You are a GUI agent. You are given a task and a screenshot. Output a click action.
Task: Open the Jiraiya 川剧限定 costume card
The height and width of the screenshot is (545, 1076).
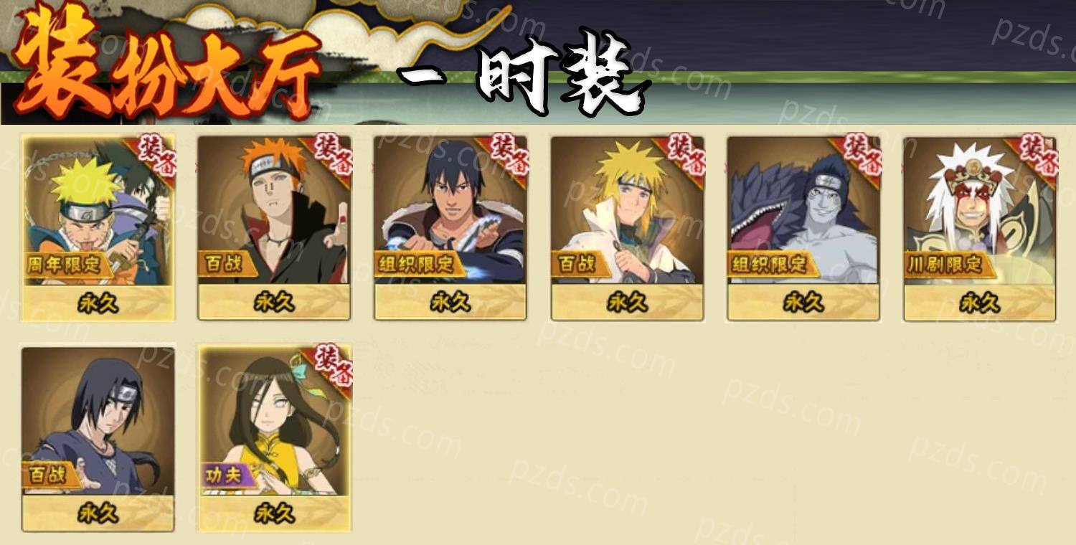tap(979, 228)
